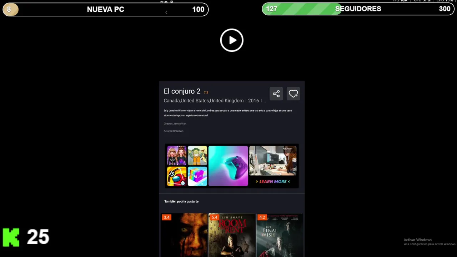Click the movie synopsis about Ed y Lorraine Warren
Viewport: 457px width, 257px height.
pos(228,113)
